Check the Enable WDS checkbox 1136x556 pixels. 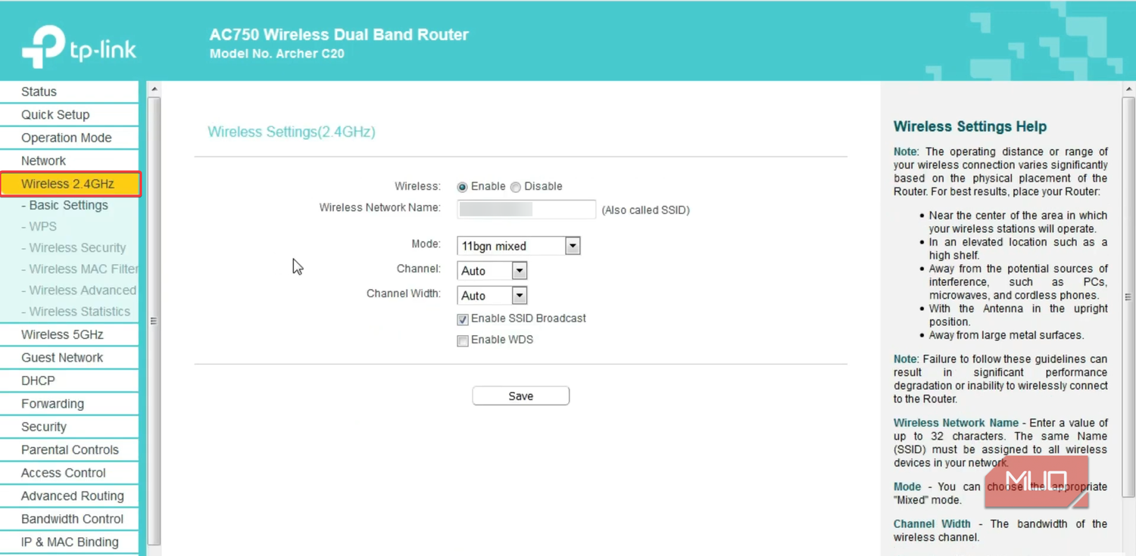tap(463, 340)
